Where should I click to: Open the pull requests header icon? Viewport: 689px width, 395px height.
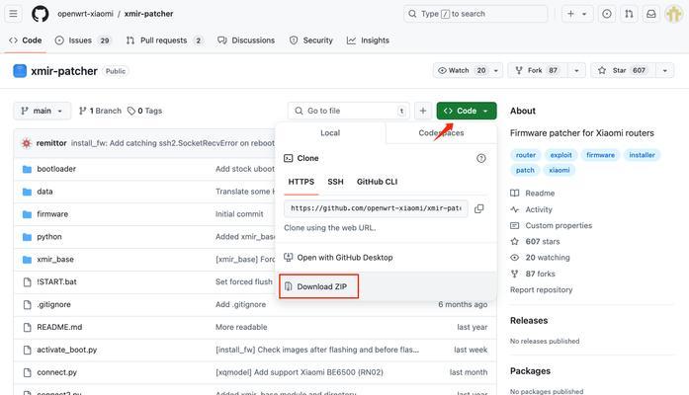tap(629, 14)
